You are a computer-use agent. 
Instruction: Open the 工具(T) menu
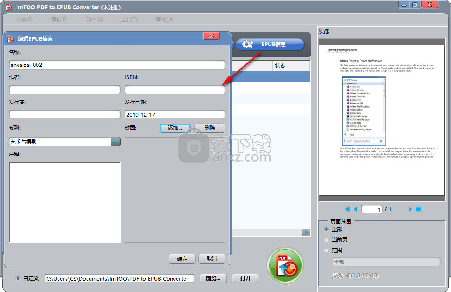pos(129,20)
